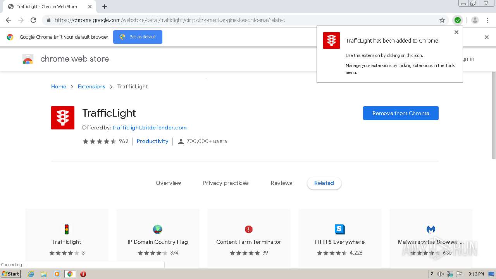Go back to the previous page
Image resolution: width=496 pixels, height=279 pixels.
(x=9, y=20)
